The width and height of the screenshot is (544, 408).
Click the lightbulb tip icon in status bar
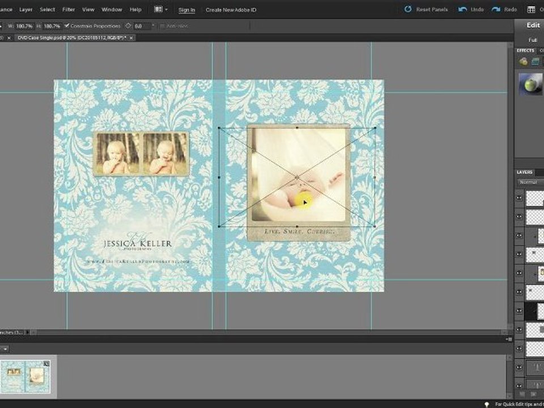click(x=487, y=404)
